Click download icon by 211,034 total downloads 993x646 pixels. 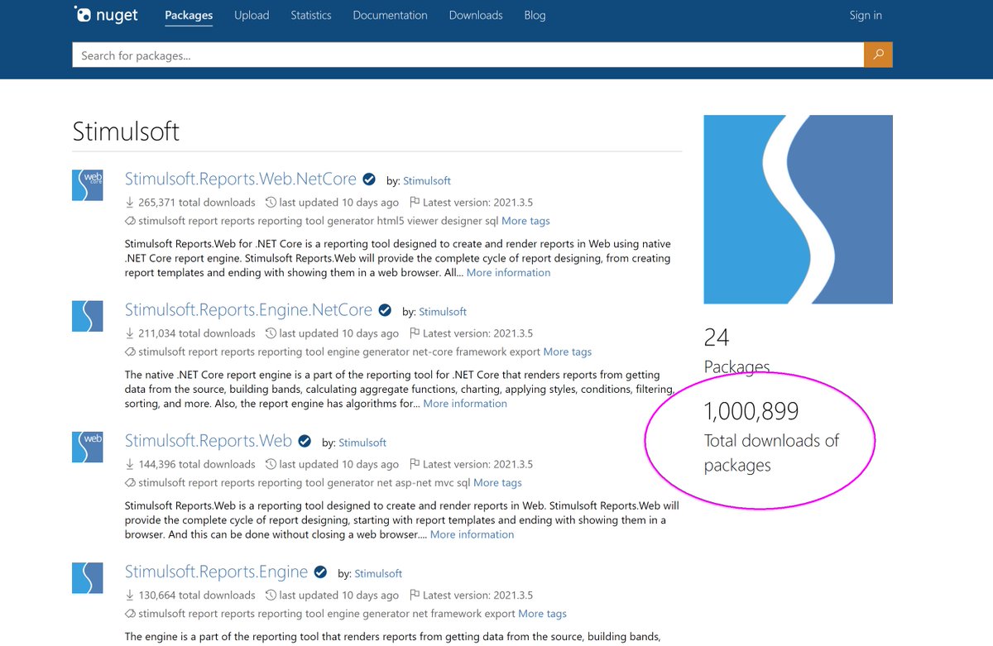[130, 333]
